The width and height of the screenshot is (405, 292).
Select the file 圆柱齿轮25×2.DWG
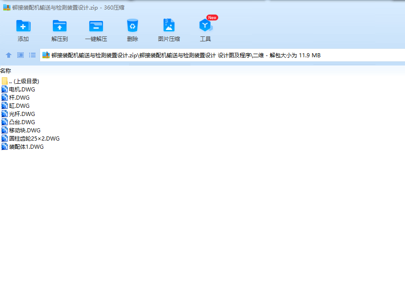pos(31,139)
